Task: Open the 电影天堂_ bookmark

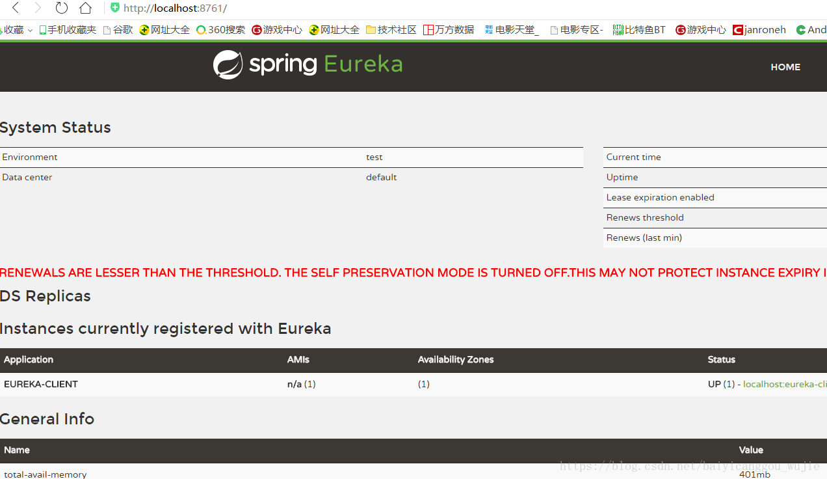Action: pos(512,30)
